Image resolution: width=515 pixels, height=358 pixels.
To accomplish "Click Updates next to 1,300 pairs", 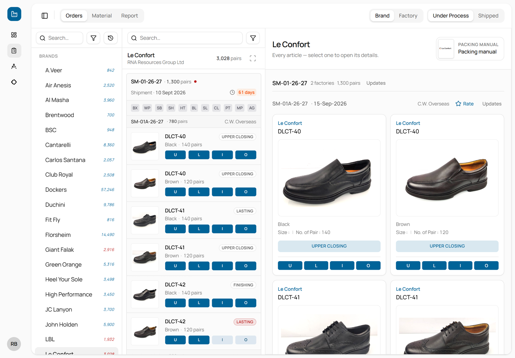I will click(x=376, y=83).
